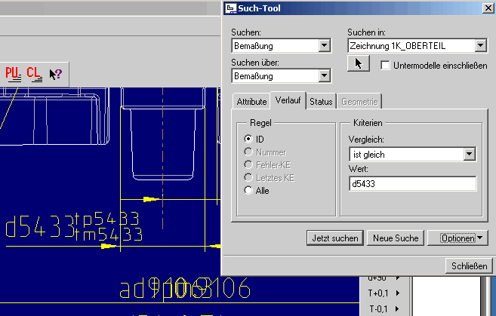Image resolution: width=496 pixels, height=316 pixels.
Task: Expand the Optionen menu button
Action: point(457,238)
